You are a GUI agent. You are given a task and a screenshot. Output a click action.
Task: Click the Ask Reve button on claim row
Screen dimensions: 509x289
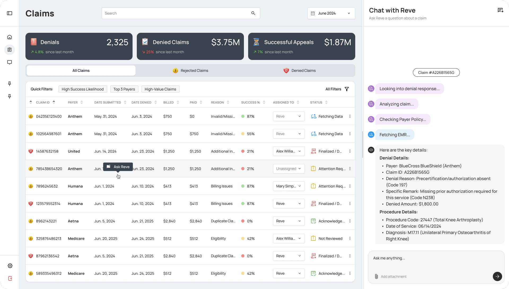(118, 167)
